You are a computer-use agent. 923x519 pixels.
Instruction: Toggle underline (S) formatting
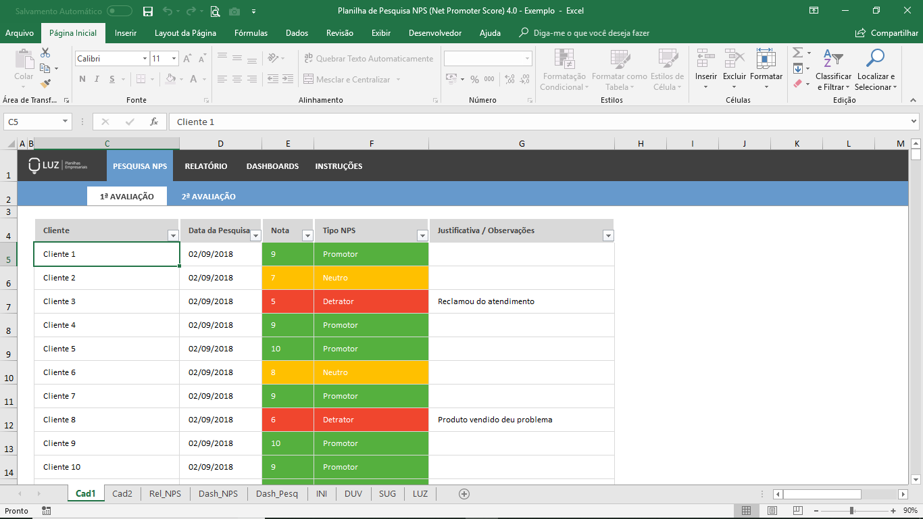[x=113, y=79]
